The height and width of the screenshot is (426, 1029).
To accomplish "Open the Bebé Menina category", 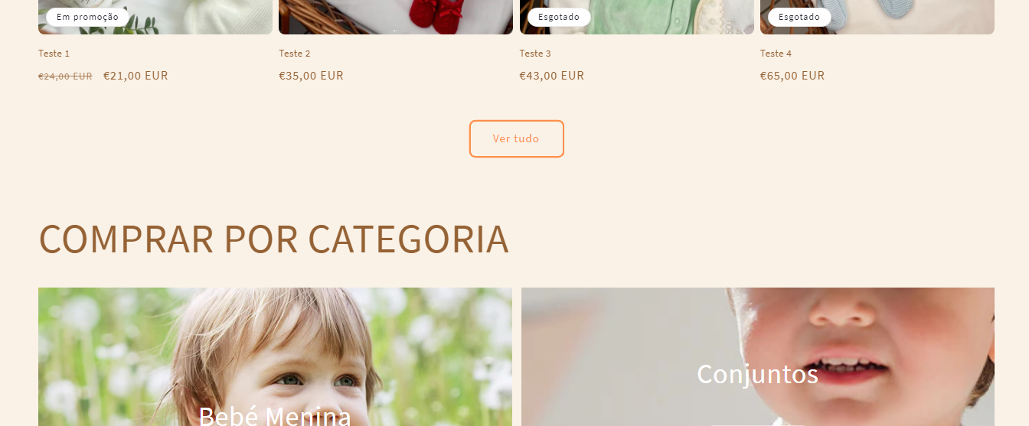I will tap(275, 356).
